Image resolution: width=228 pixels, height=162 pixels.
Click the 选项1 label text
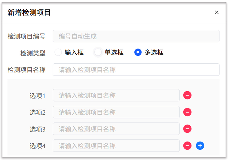[37, 96]
